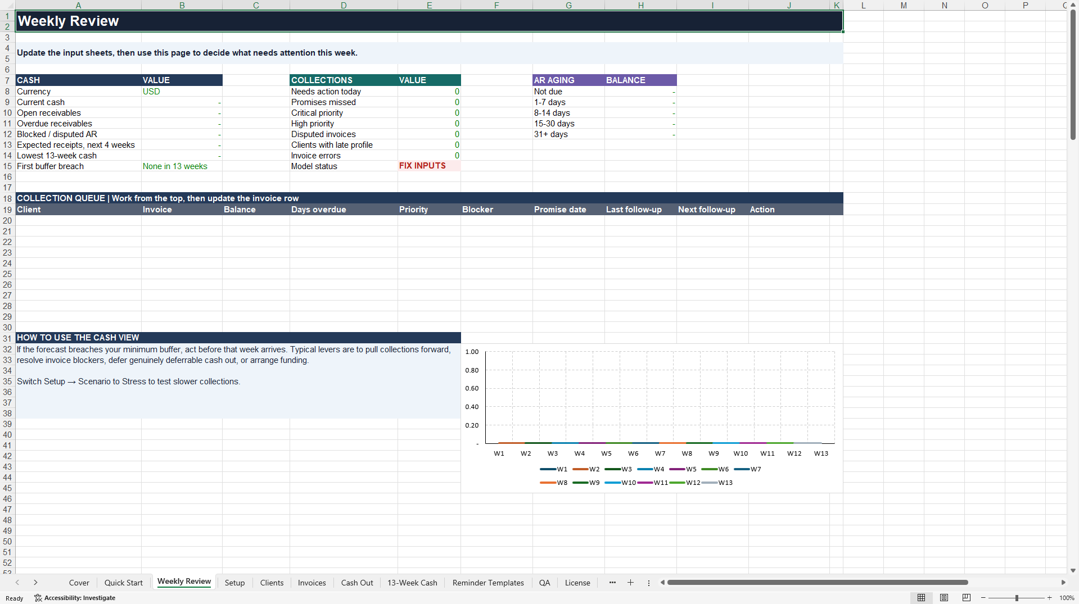Select the 'Needs action today' cell
The width and height of the screenshot is (1079, 604).
[344, 92]
